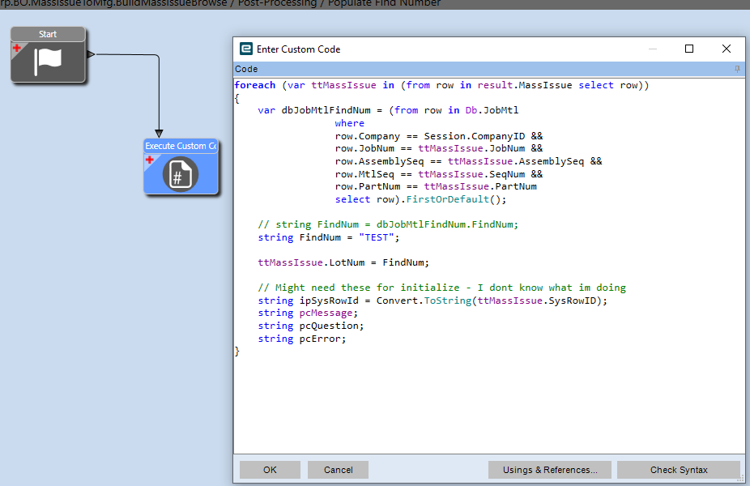The image size is (750, 486).
Task: Click the 'Might need these for initialize' comment
Action: (x=441, y=288)
